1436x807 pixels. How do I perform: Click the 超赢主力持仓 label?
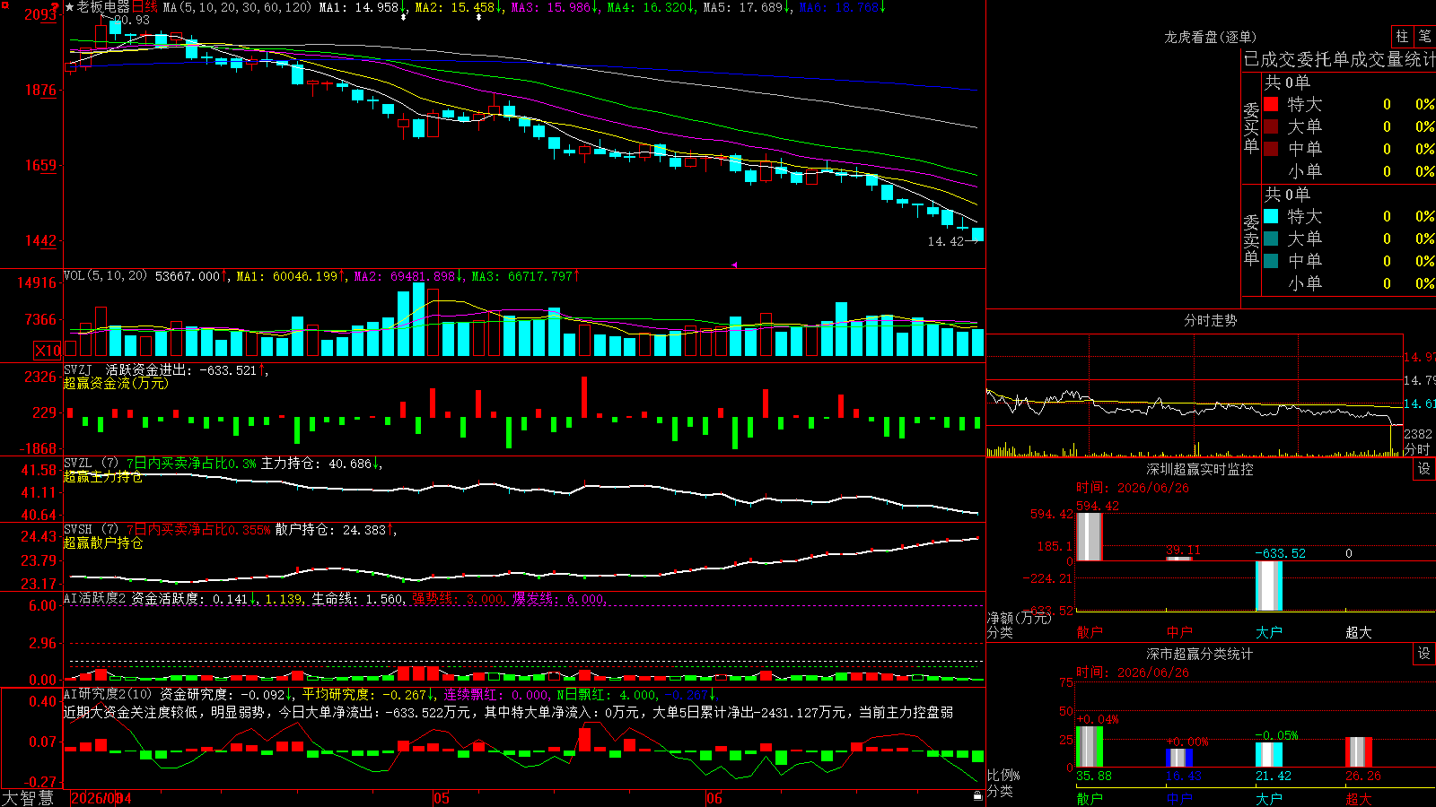pos(103,476)
